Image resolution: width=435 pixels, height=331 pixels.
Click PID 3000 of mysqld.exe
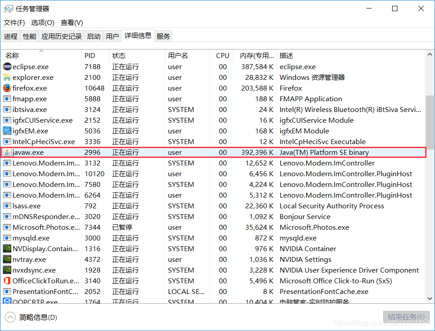coord(92,238)
